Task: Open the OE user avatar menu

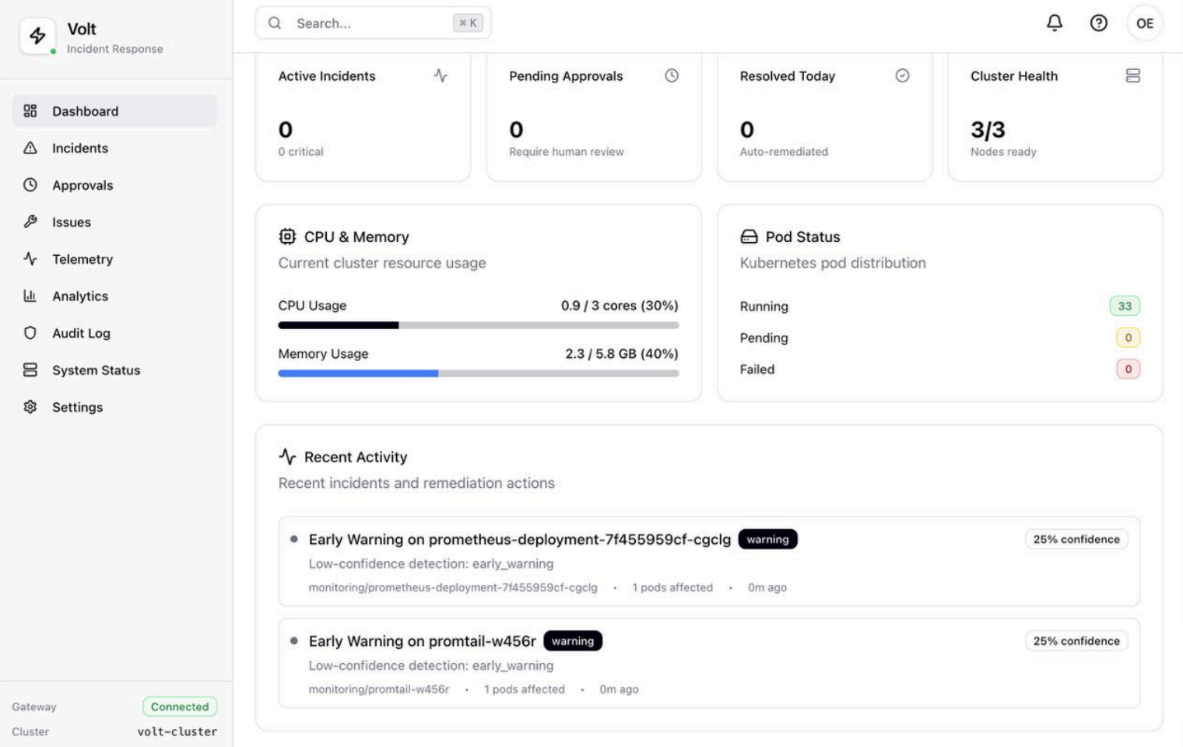Action: click(1144, 23)
